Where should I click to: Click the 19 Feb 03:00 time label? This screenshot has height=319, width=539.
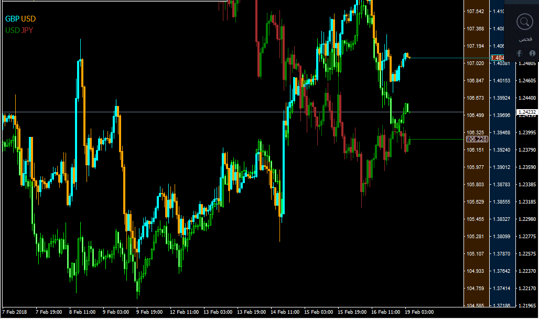(x=419, y=312)
